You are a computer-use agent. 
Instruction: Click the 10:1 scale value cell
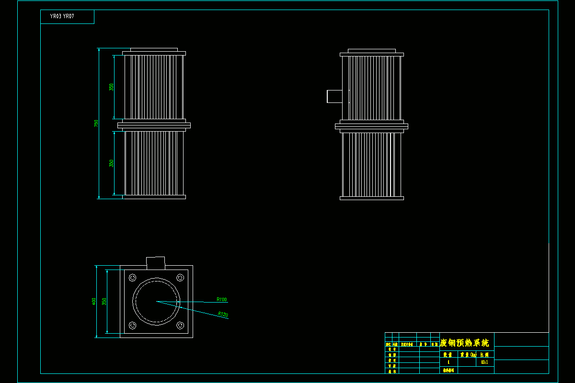tap(484, 362)
